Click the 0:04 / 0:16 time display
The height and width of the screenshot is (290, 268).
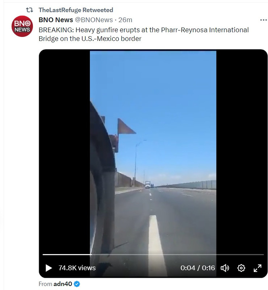[x=198, y=268]
